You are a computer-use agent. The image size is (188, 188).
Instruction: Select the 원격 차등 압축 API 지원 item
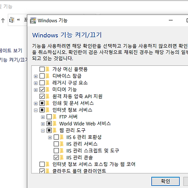[x=77, y=96]
